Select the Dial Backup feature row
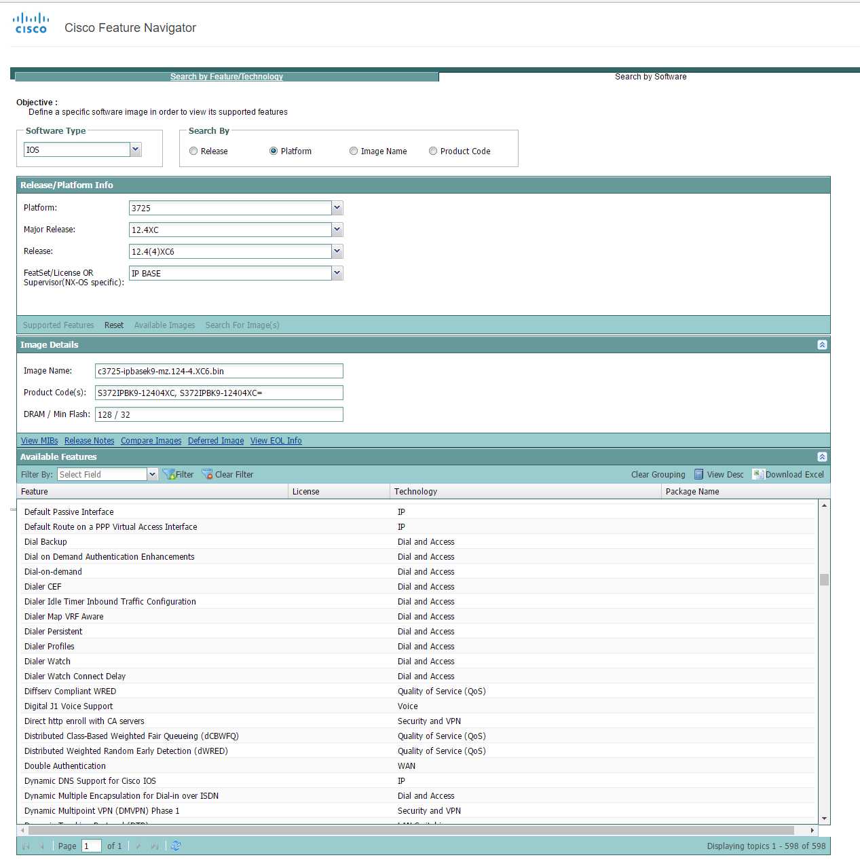The height and width of the screenshot is (864, 860). coord(416,542)
